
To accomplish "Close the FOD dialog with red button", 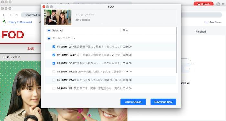I will click(44, 7).
